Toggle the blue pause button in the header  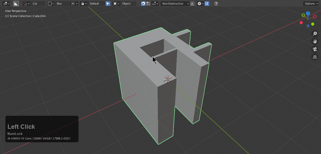point(207,3)
